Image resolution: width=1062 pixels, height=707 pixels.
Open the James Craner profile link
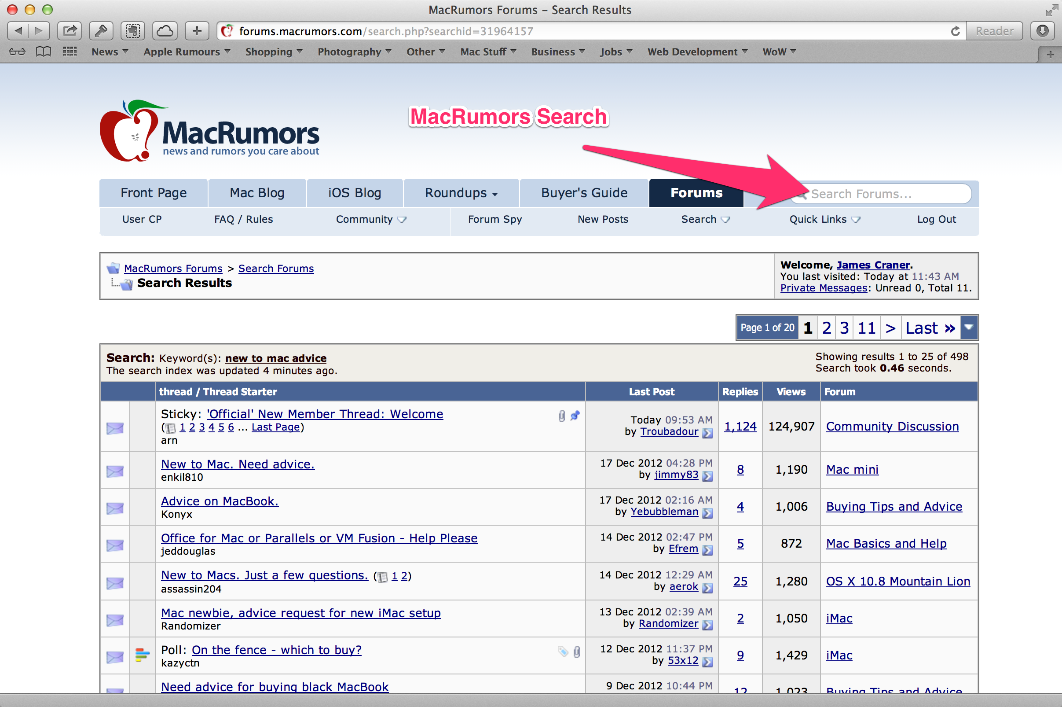click(873, 265)
